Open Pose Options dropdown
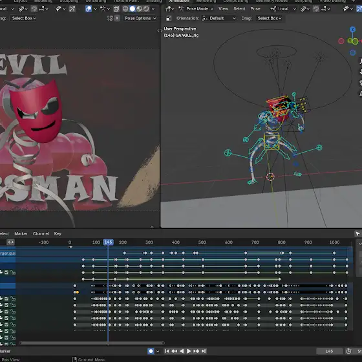Viewport: 362px width, 362px height. 140,18
